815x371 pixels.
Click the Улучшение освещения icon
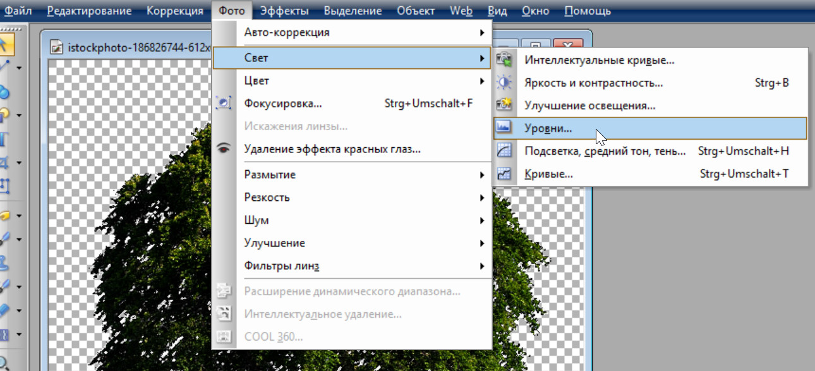504,106
